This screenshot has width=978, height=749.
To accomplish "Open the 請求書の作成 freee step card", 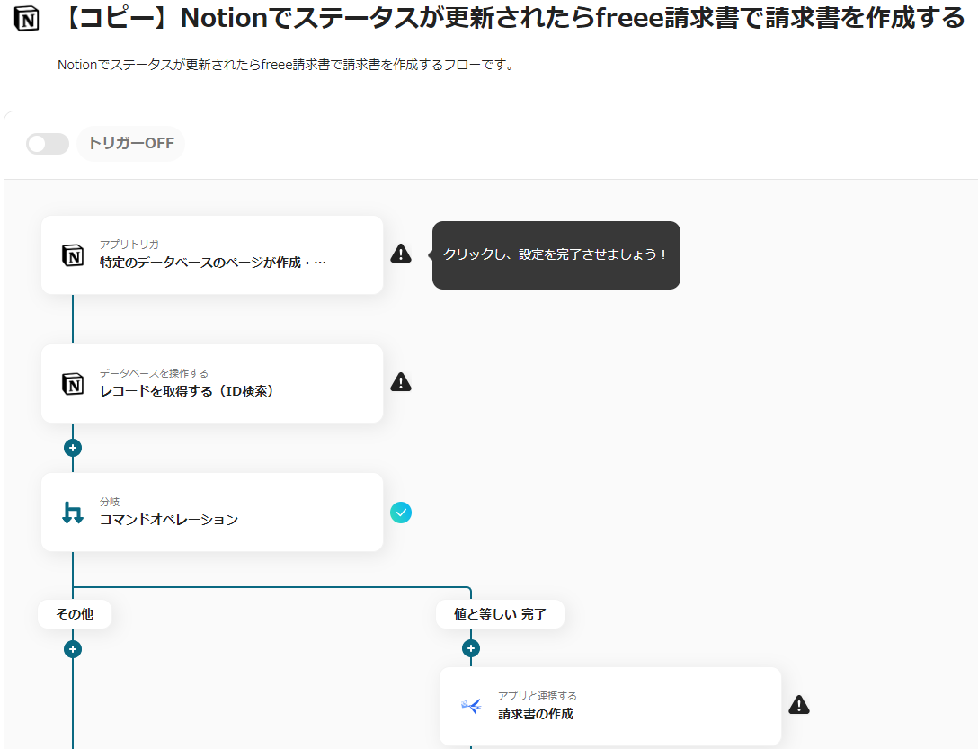I will click(610, 706).
